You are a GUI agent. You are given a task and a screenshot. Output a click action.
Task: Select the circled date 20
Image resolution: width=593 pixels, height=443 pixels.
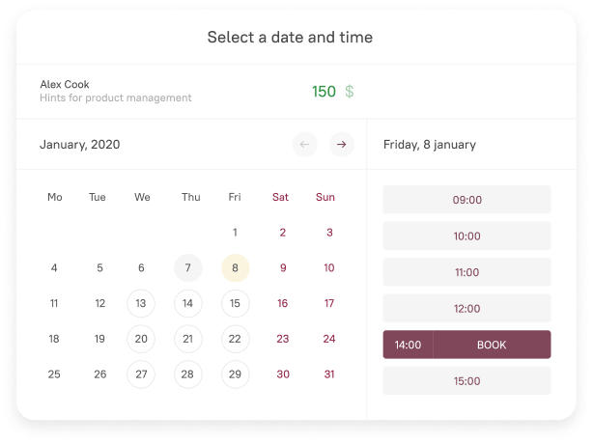pyautogui.click(x=141, y=339)
